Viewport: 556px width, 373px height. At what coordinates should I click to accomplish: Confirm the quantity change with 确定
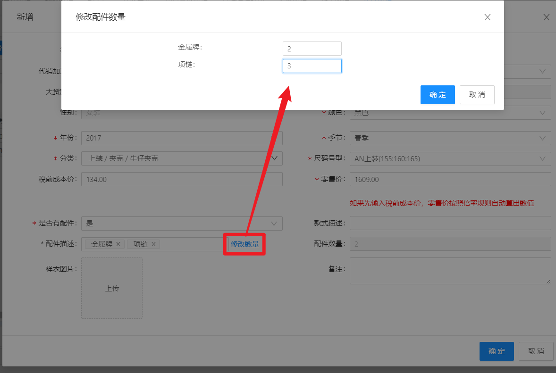pos(438,95)
